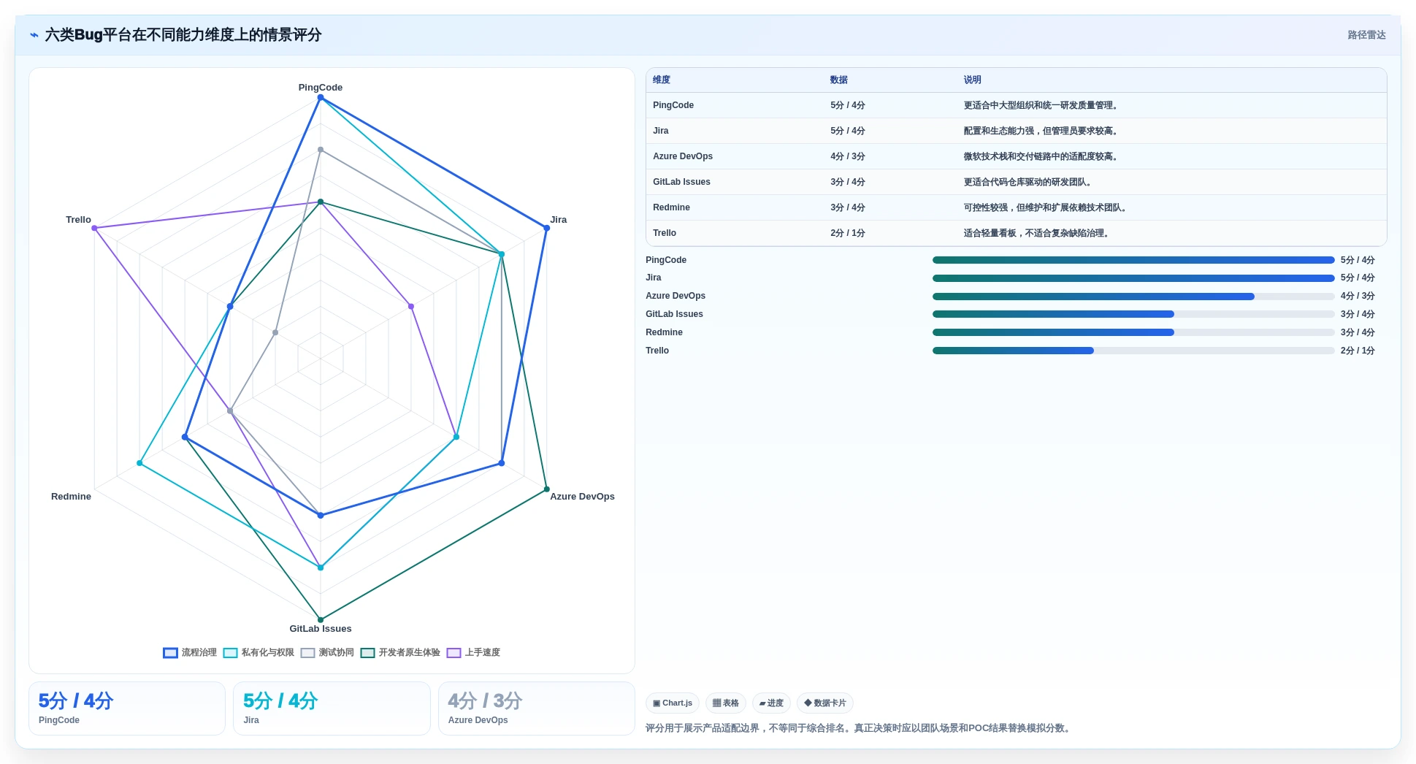Screen dimensions: 1416x764
Task: Click the GitLab Issues axis label on the radar chart
Action: [x=321, y=629]
